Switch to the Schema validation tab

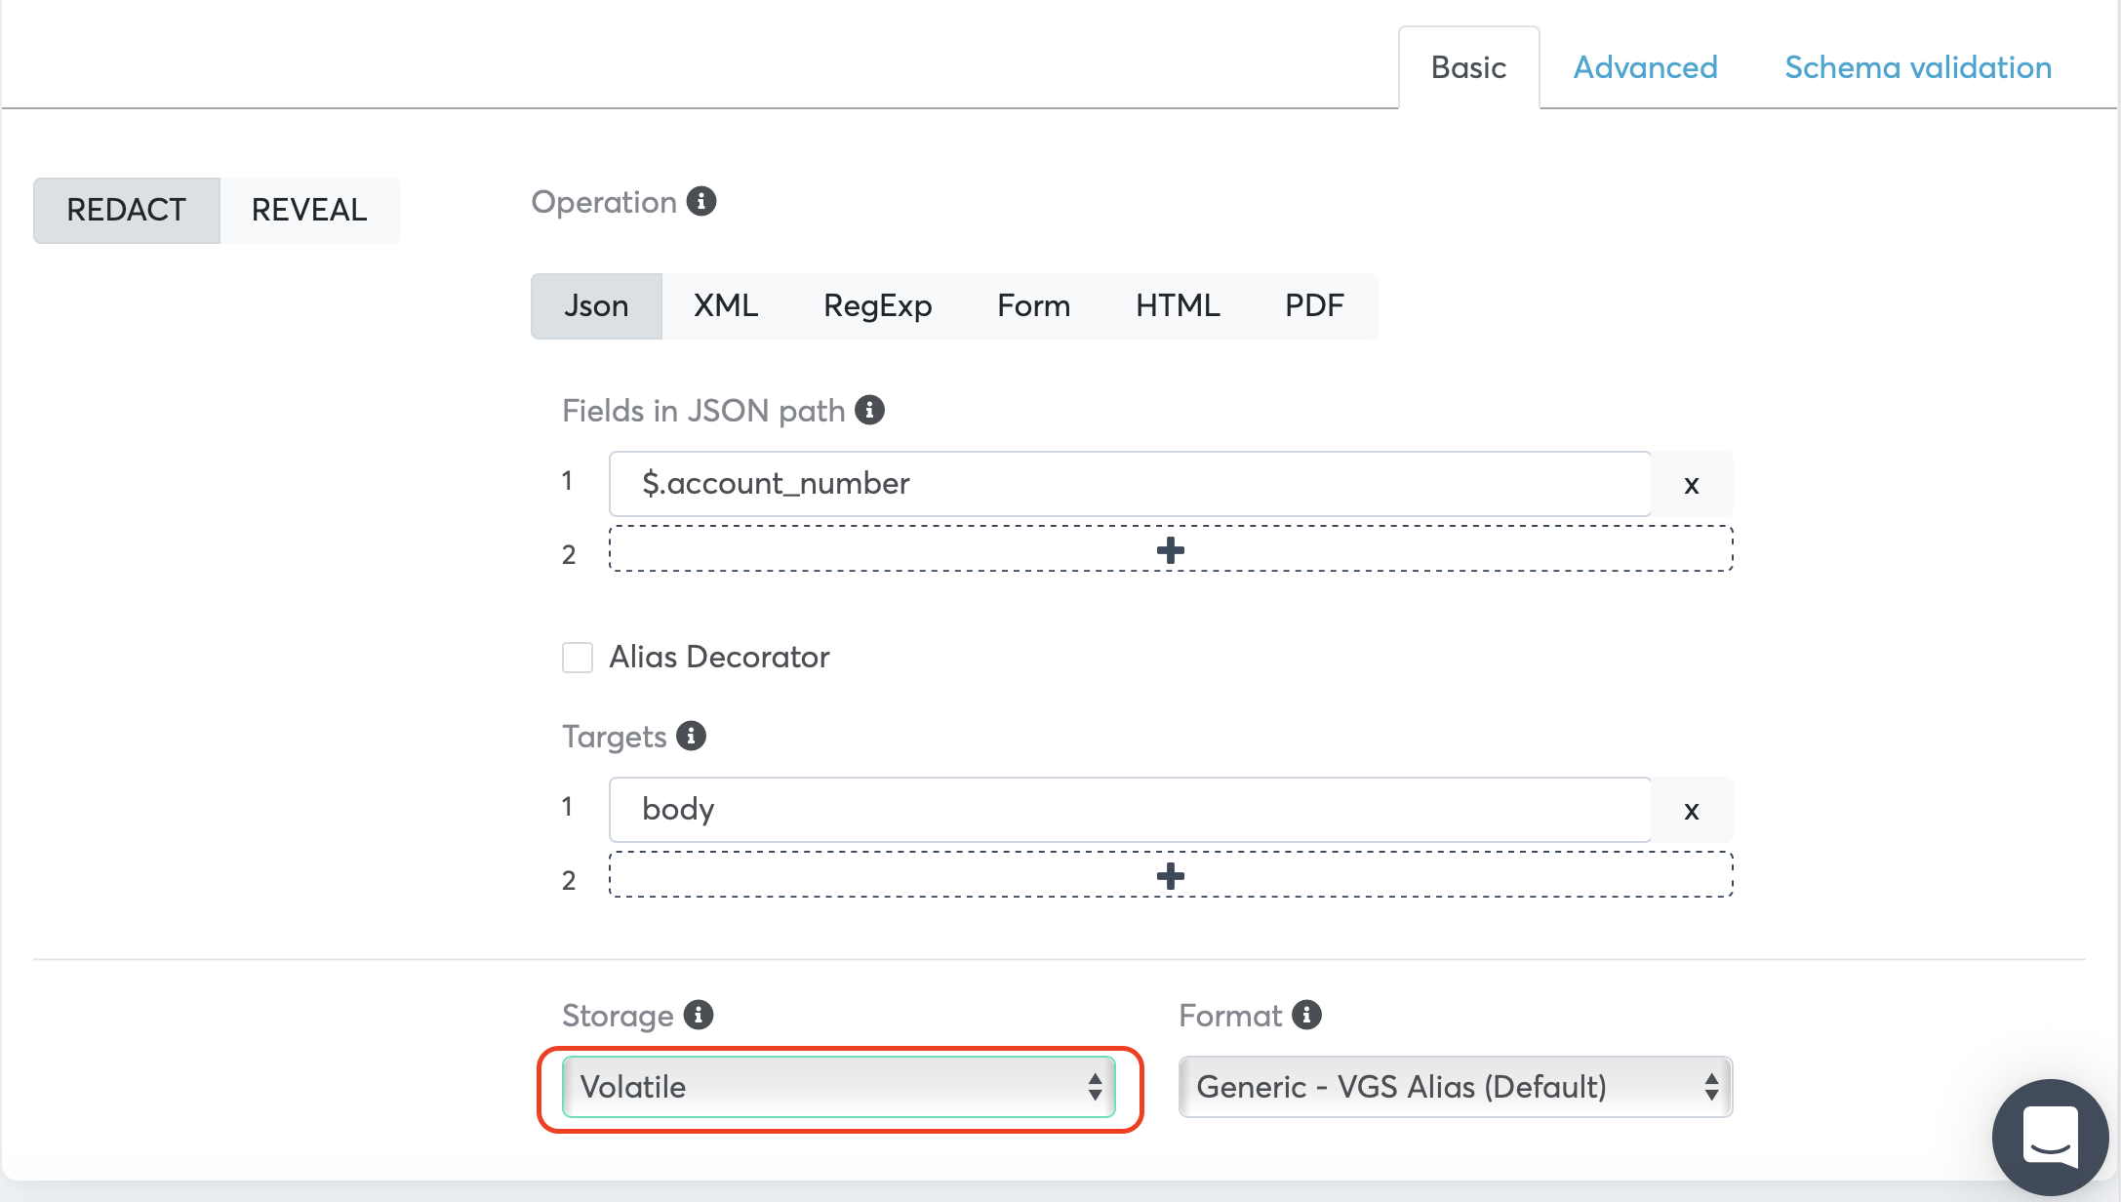pyautogui.click(x=1917, y=67)
